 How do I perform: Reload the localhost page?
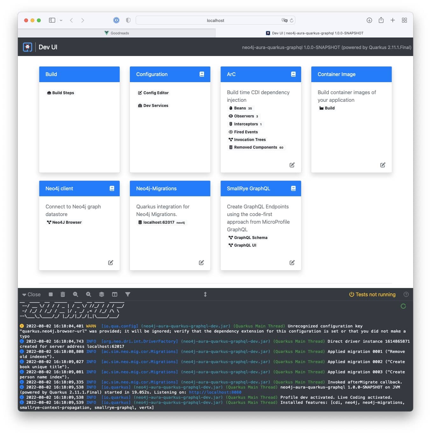(x=291, y=20)
